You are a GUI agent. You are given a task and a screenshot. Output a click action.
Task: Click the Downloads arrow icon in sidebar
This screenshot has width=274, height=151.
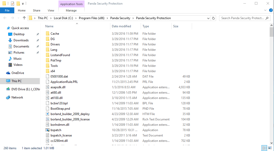pyautogui.click(x=10, y=40)
